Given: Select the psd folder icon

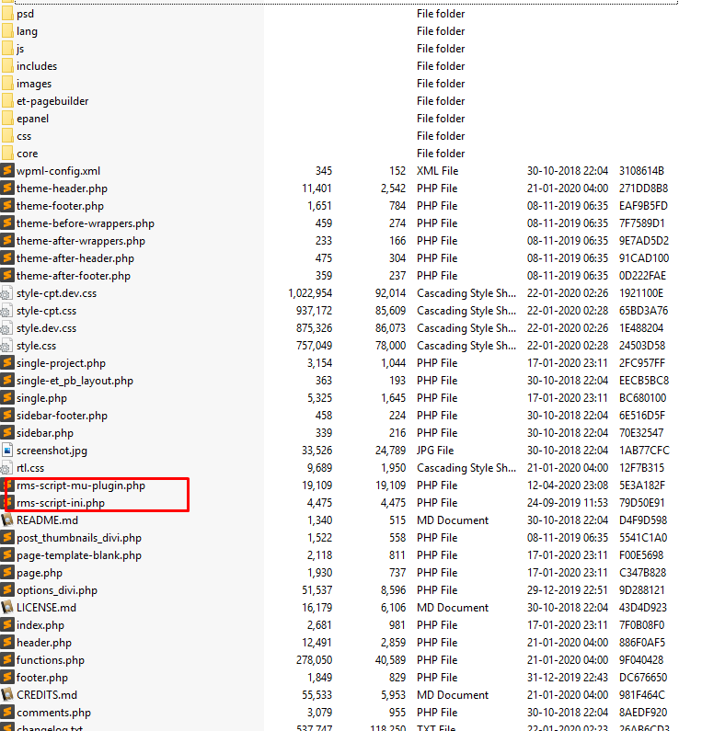Looking at the screenshot, I should point(7,14).
